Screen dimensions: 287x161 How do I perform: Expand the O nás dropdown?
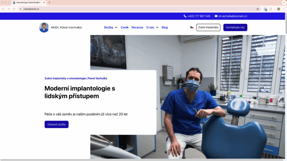coord(152,27)
